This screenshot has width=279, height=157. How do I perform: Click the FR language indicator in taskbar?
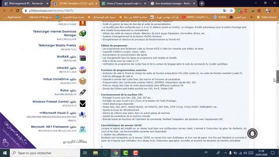206,153
